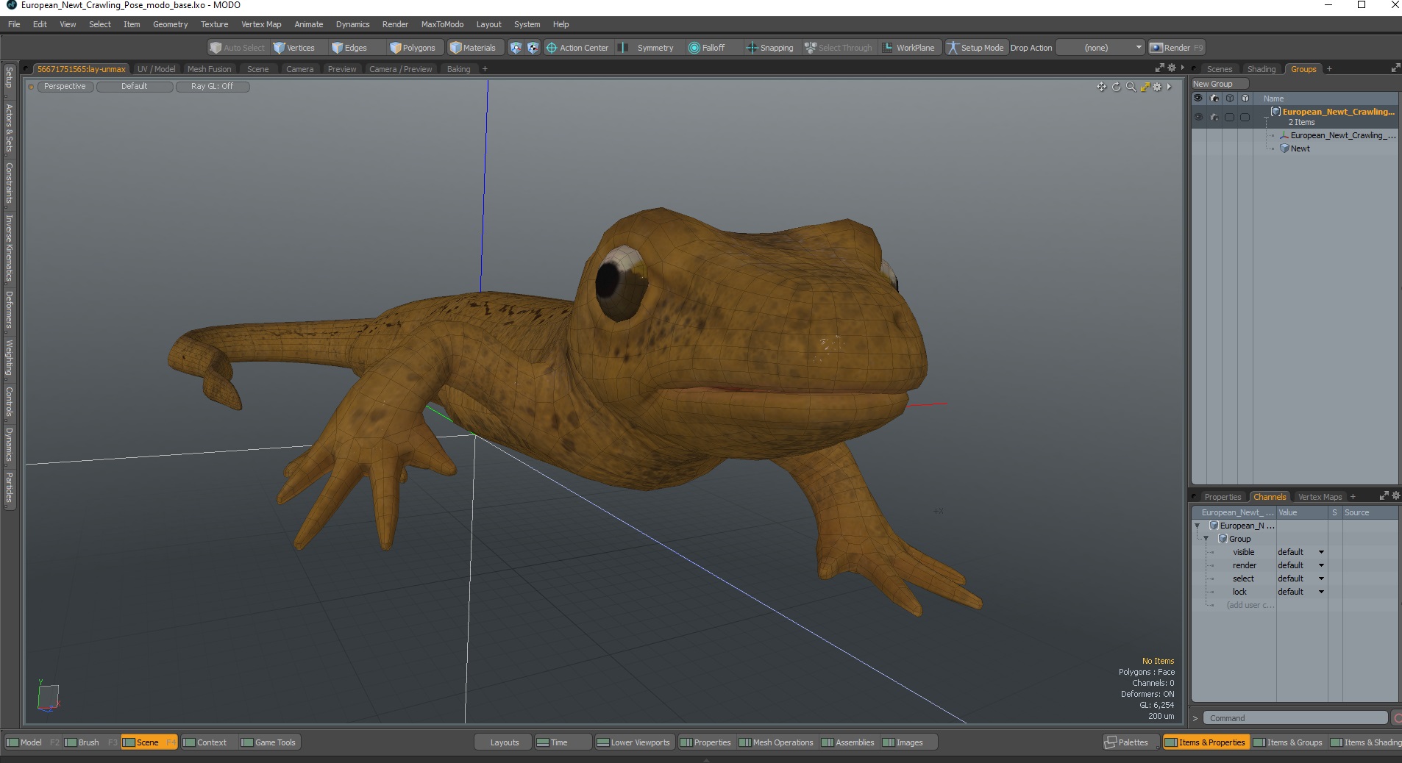Screen dimensions: 1402x763
Task: Switch to Items & Groups layout
Action: pyautogui.click(x=1288, y=742)
